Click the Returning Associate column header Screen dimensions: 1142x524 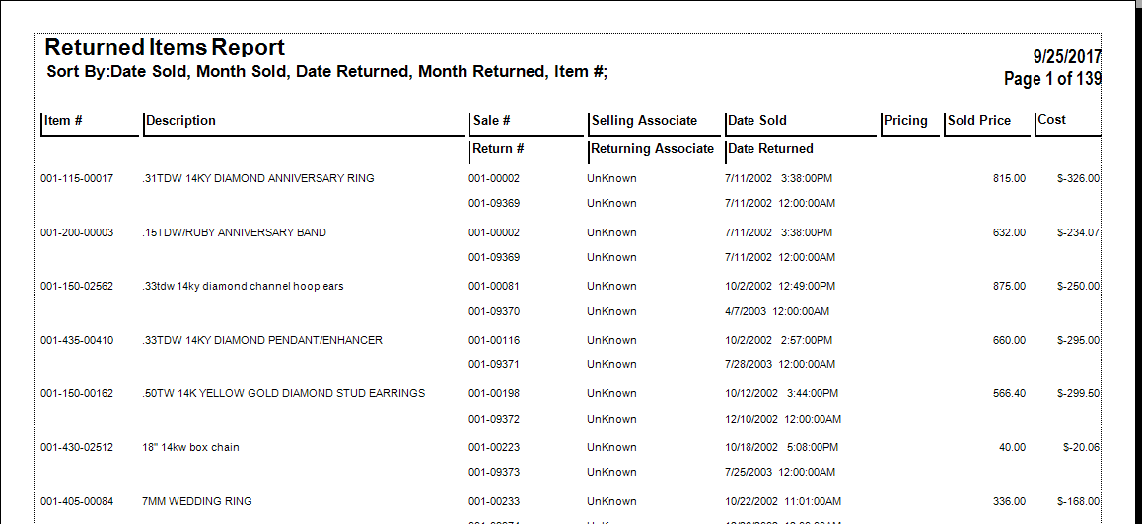tap(652, 149)
